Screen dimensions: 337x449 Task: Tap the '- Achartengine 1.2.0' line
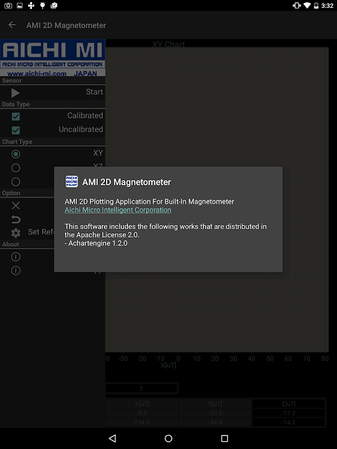click(96, 243)
